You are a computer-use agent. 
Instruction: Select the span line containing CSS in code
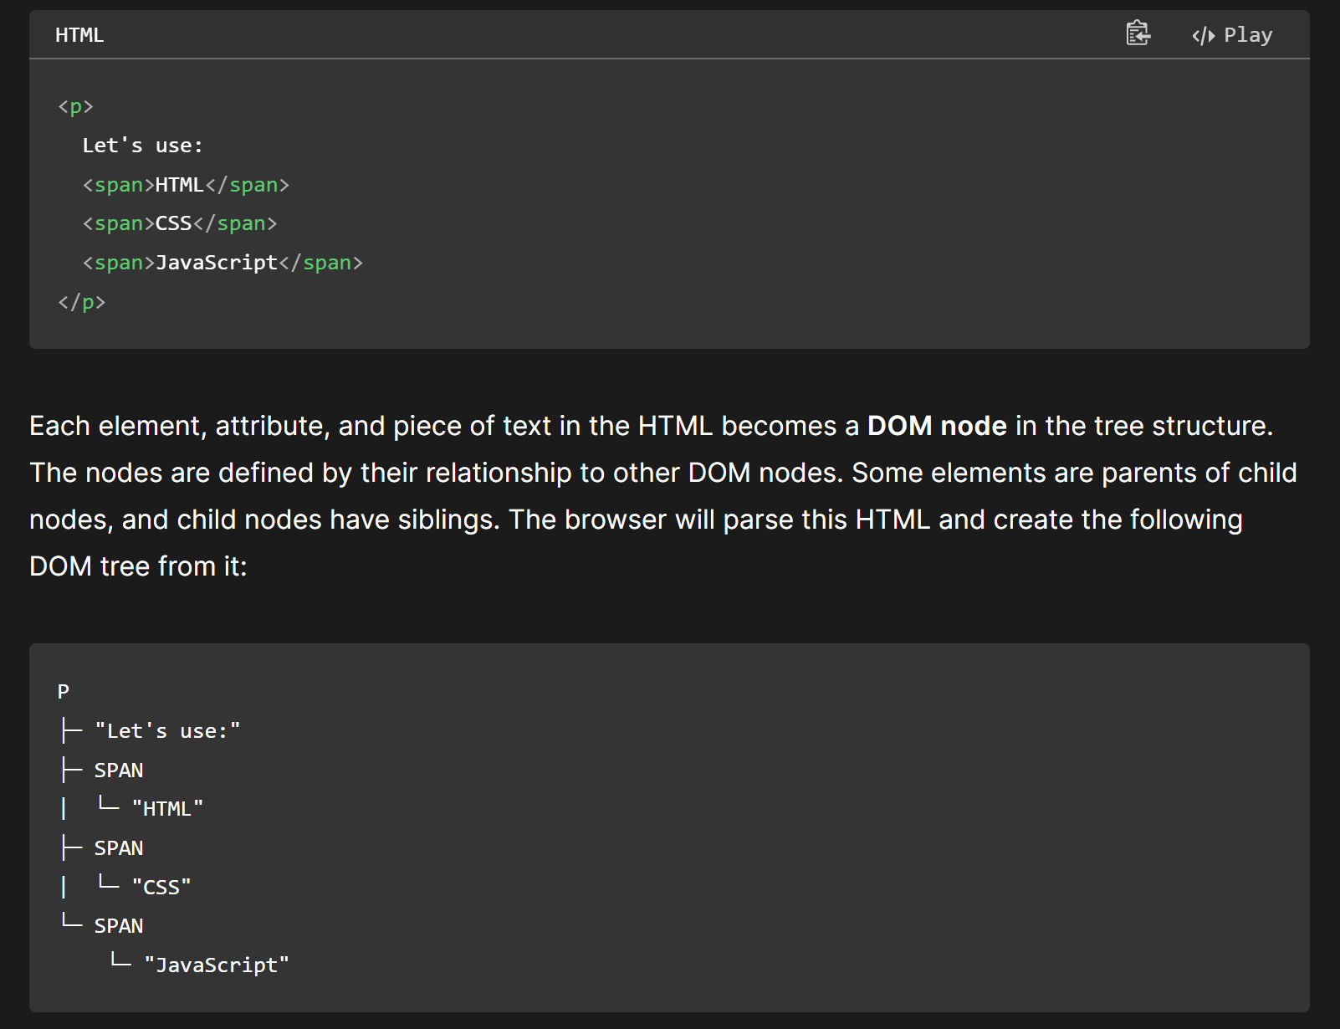point(180,223)
